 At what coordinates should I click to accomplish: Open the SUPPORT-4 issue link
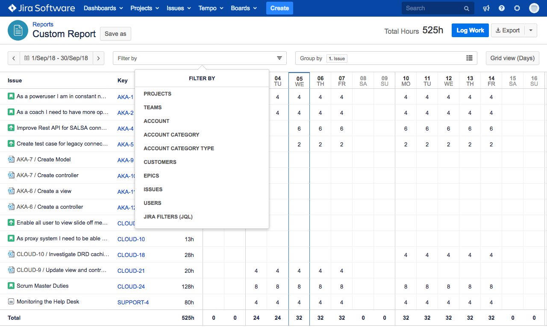coord(133,302)
